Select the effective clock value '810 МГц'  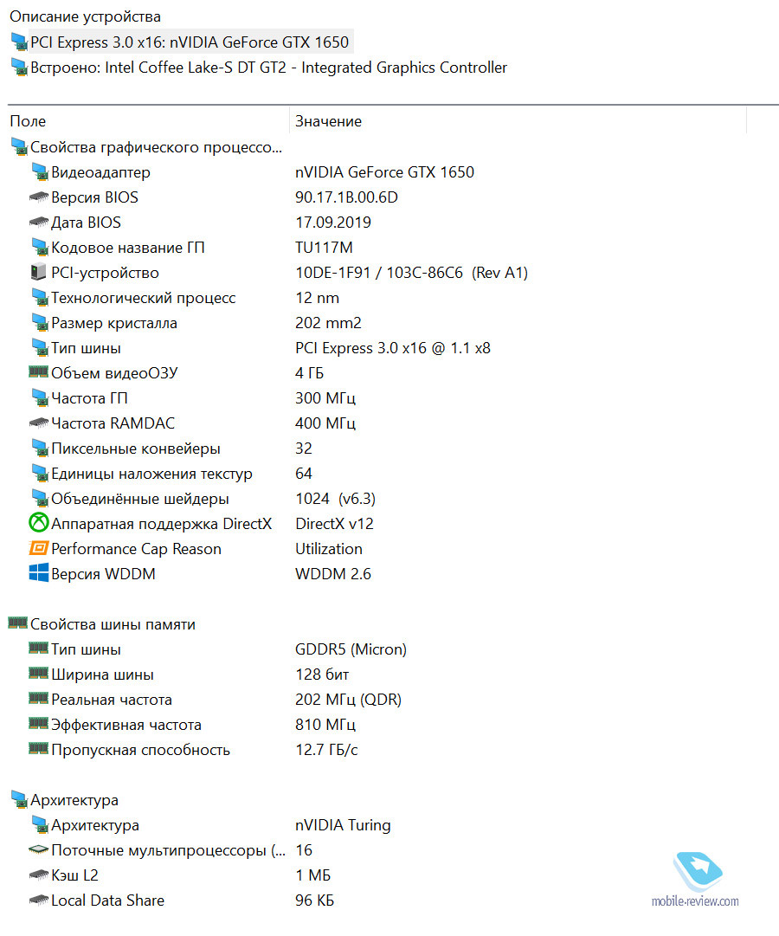pyautogui.click(x=325, y=725)
